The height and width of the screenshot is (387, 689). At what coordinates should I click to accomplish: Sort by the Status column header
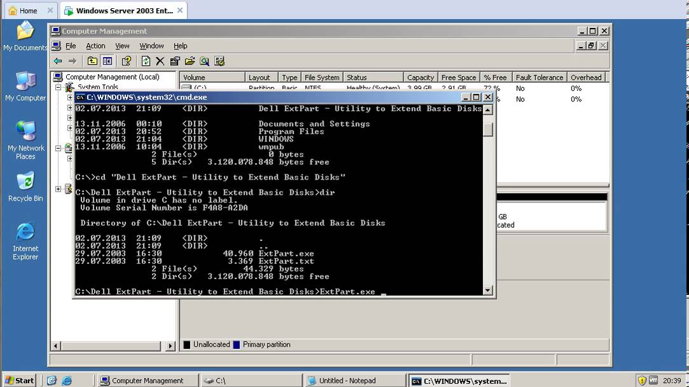click(x=373, y=77)
